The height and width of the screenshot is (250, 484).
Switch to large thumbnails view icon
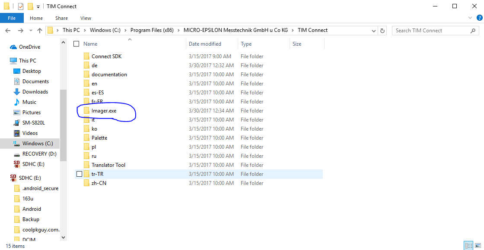pyautogui.click(x=478, y=246)
